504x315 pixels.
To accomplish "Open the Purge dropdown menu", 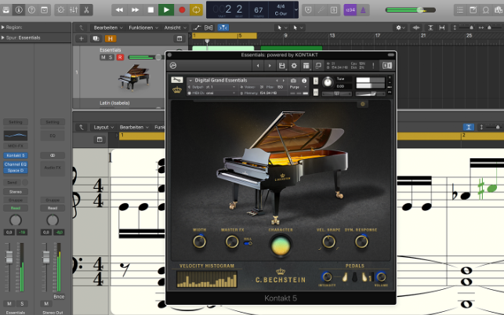I will click(299, 87).
